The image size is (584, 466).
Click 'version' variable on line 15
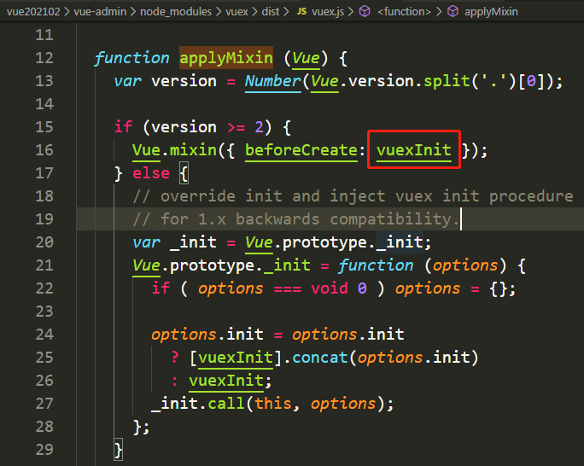(x=184, y=127)
